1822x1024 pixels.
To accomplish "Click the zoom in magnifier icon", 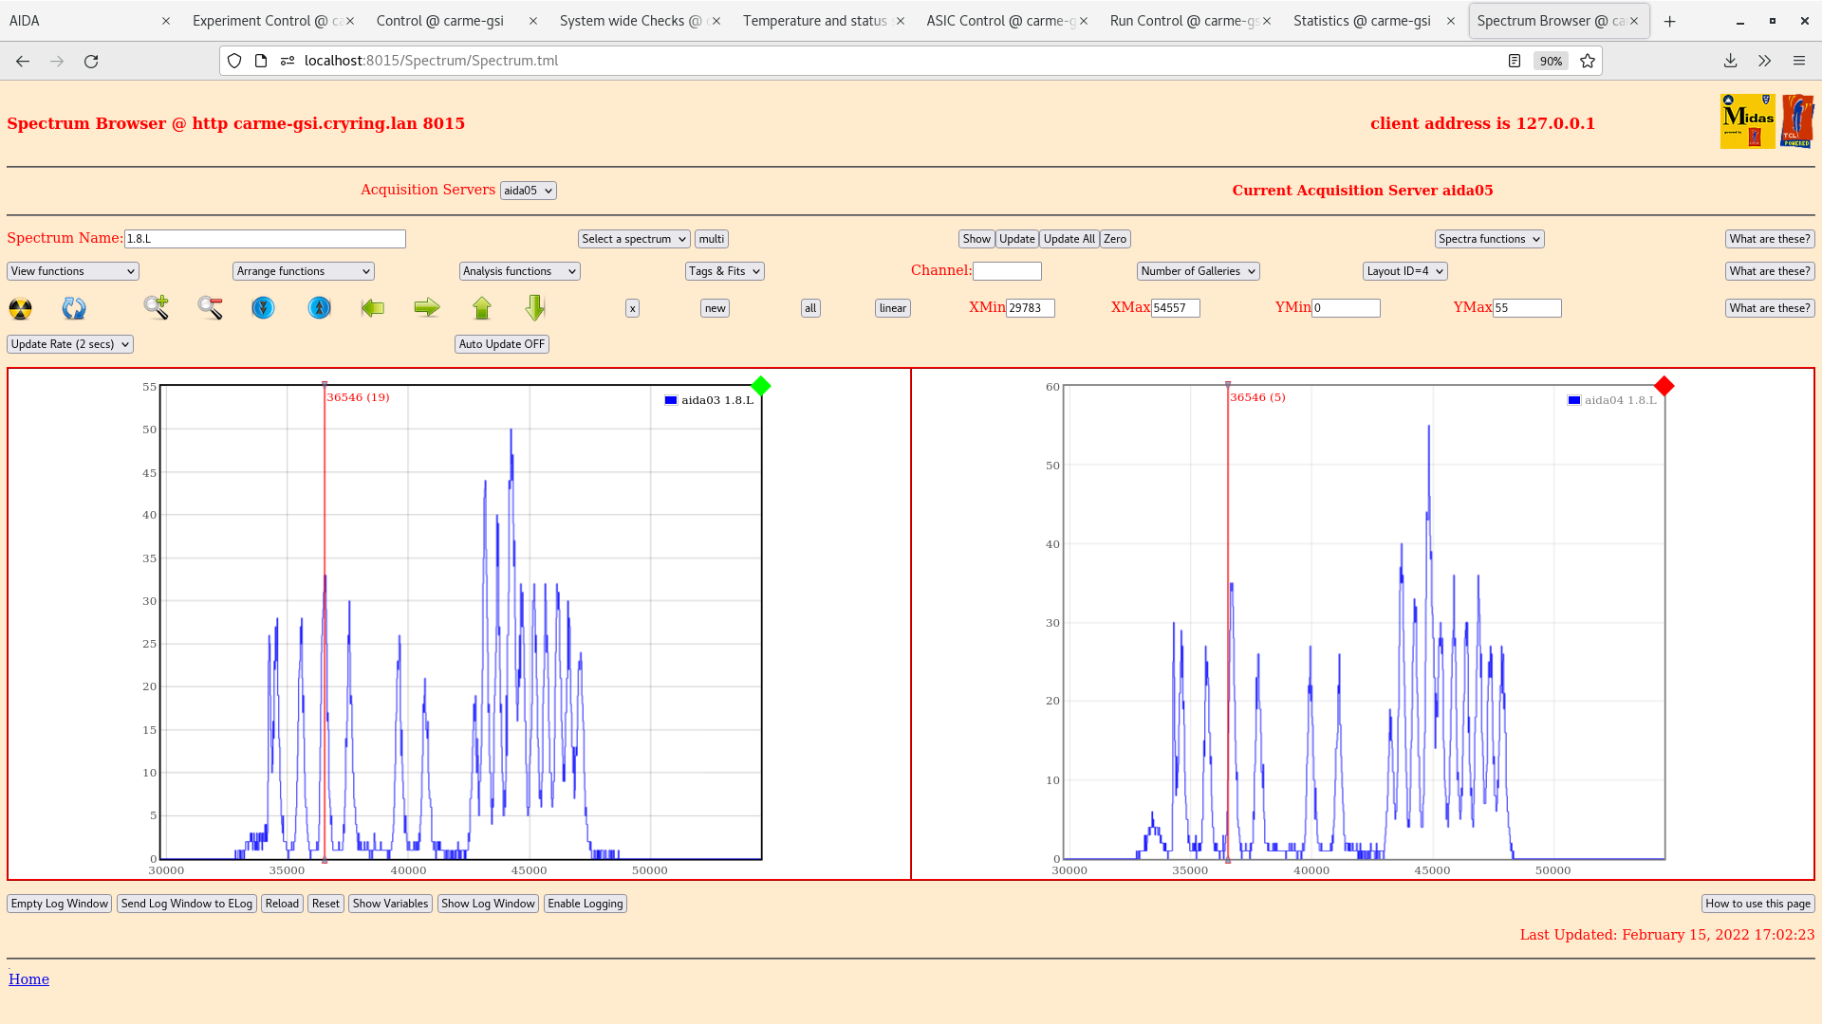I will pyautogui.click(x=156, y=307).
